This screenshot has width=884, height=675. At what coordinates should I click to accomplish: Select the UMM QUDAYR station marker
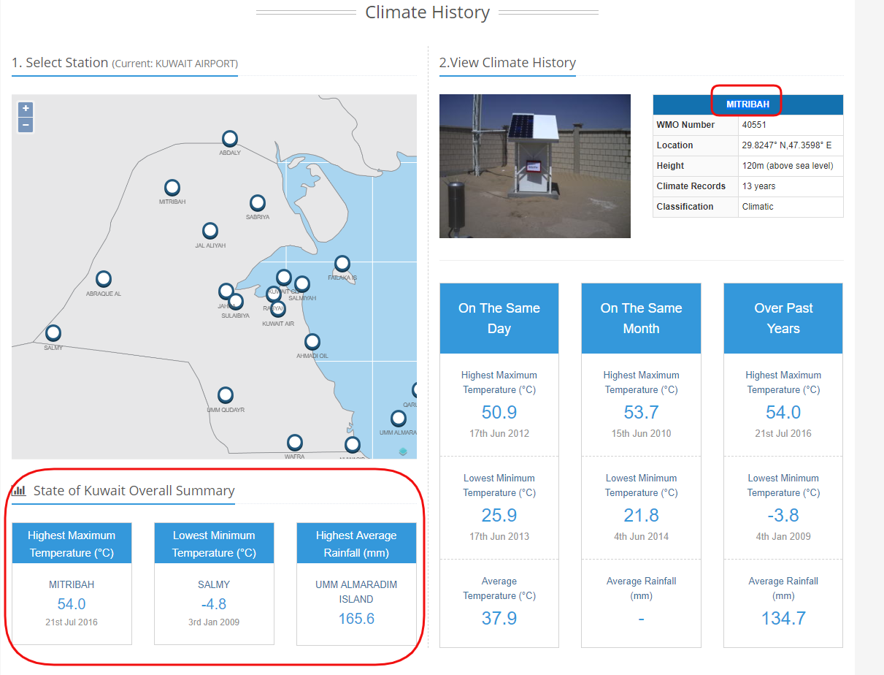click(x=226, y=395)
